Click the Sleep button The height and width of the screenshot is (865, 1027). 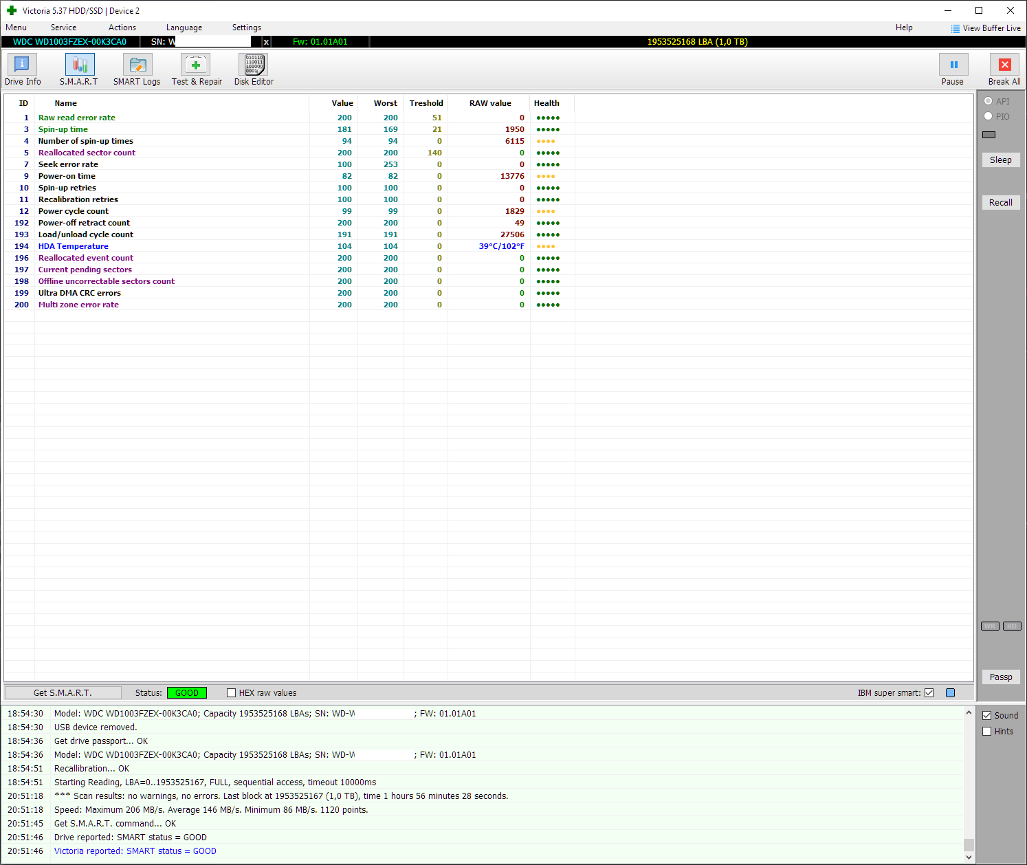coord(1001,160)
